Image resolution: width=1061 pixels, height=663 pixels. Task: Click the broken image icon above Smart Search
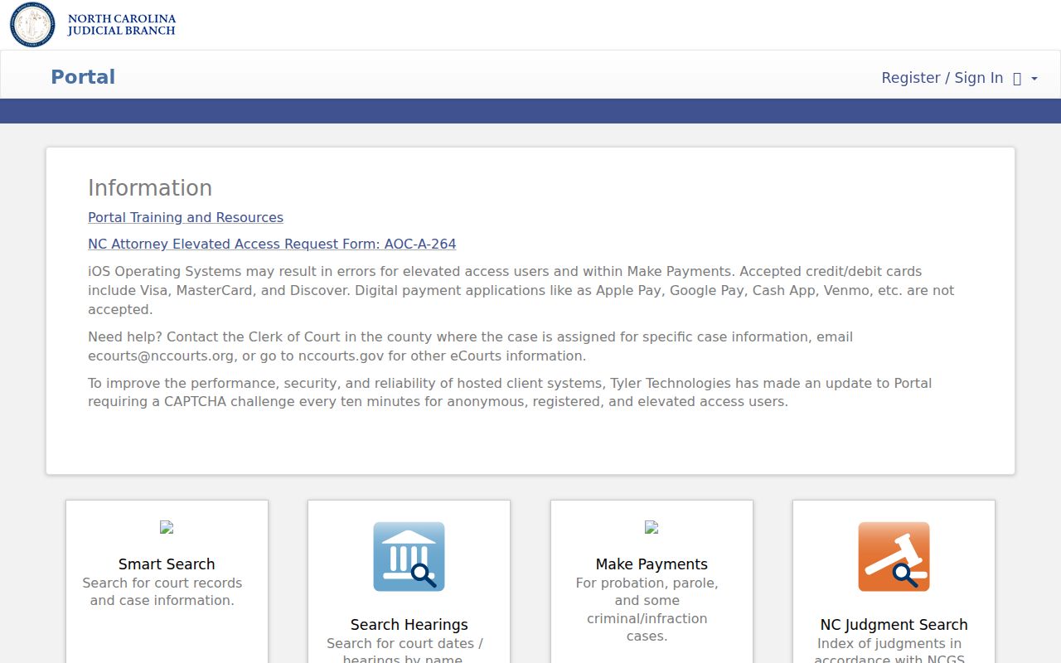[x=167, y=527]
